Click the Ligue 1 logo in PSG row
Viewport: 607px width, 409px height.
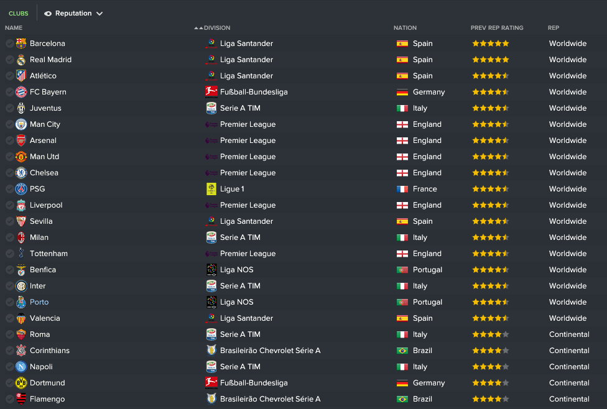click(211, 189)
